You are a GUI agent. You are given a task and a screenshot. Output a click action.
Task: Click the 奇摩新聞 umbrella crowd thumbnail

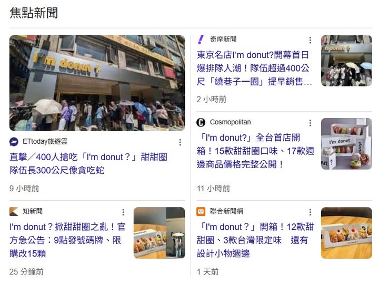[346, 61]
